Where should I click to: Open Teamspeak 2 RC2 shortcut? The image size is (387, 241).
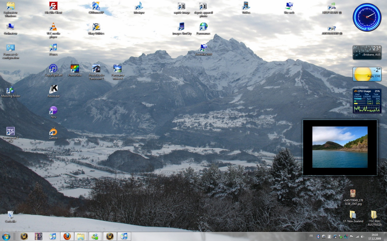tap(10, 132)
